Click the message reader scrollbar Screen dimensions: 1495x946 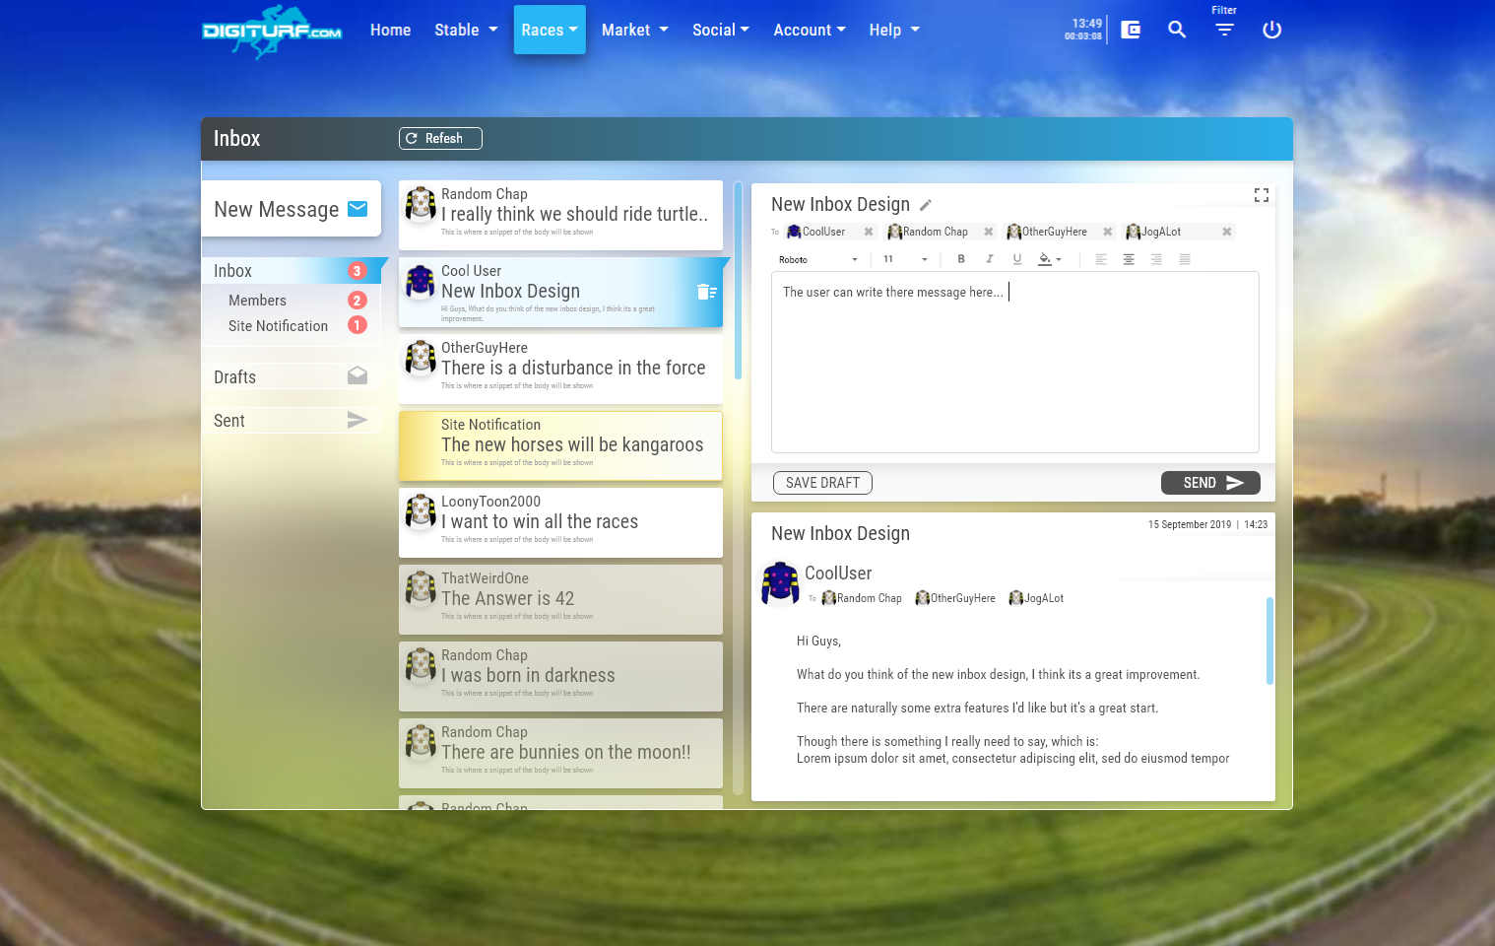1269,641
